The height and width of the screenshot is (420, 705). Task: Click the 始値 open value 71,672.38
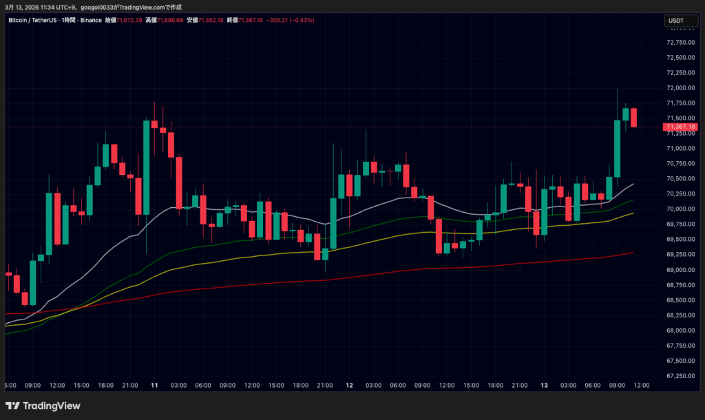click(x=130, y=21)
